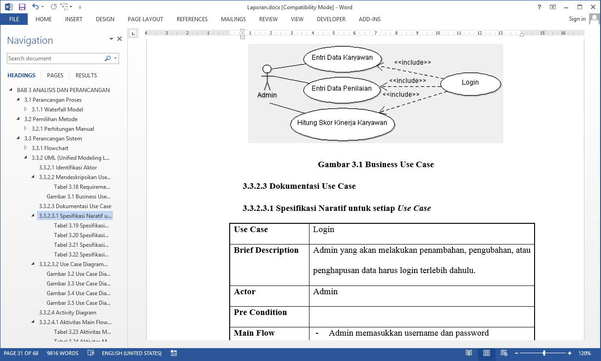
Task: Collapse the 3.3.2 UML heading in navigation
Action: (x=26, y=158)
